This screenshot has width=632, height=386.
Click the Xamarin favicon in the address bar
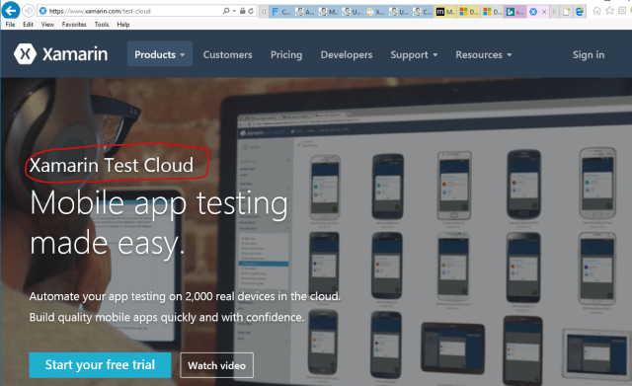coord(42,11)
